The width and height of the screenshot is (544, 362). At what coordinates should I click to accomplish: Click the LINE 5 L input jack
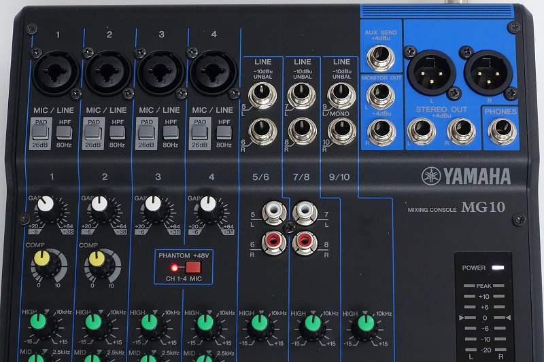click(262, 95)
